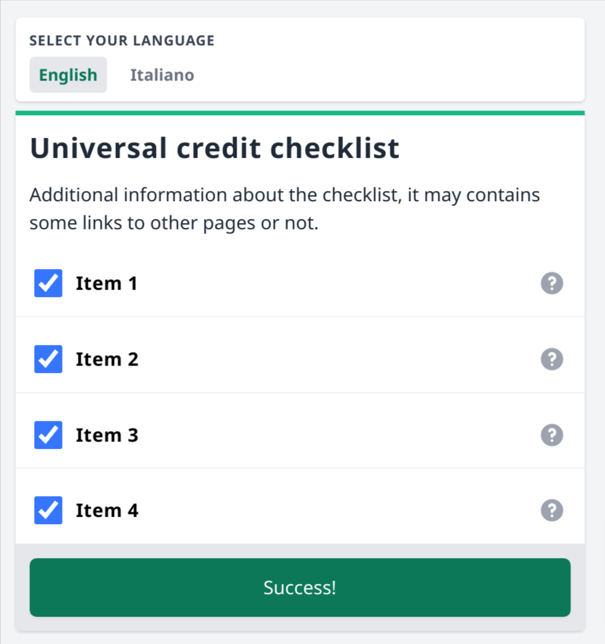Click the question mark beside Item 2

tap(552, 359)
